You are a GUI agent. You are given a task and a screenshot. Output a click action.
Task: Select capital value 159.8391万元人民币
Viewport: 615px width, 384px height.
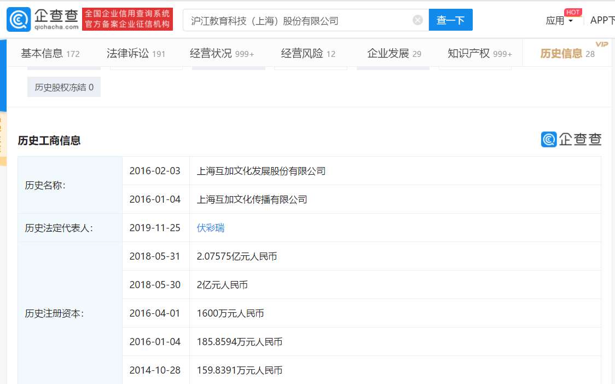click(240, 370)
